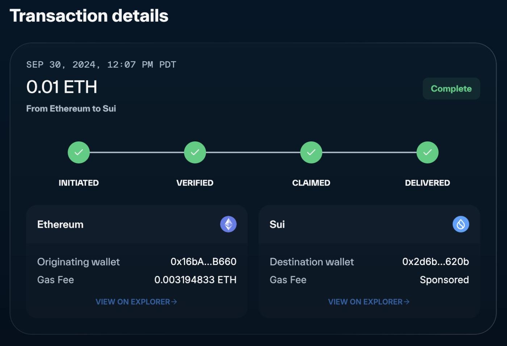Click the 0.01 ETH amount

tap(62, 87)
